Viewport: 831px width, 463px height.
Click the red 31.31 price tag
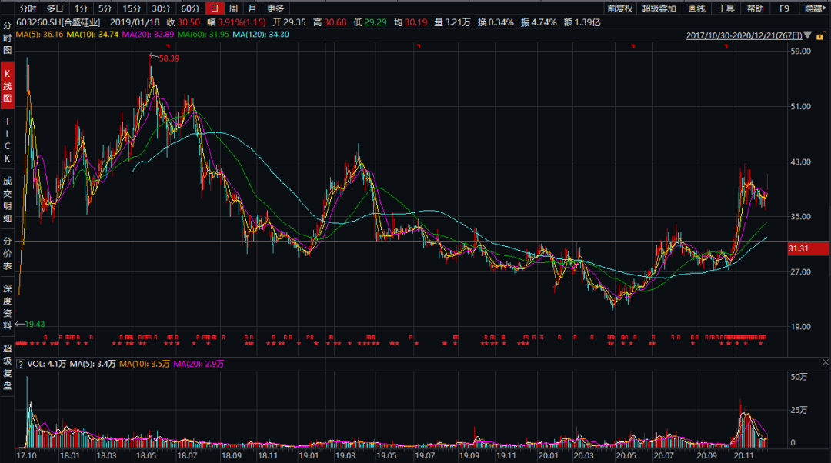(808, 248)
